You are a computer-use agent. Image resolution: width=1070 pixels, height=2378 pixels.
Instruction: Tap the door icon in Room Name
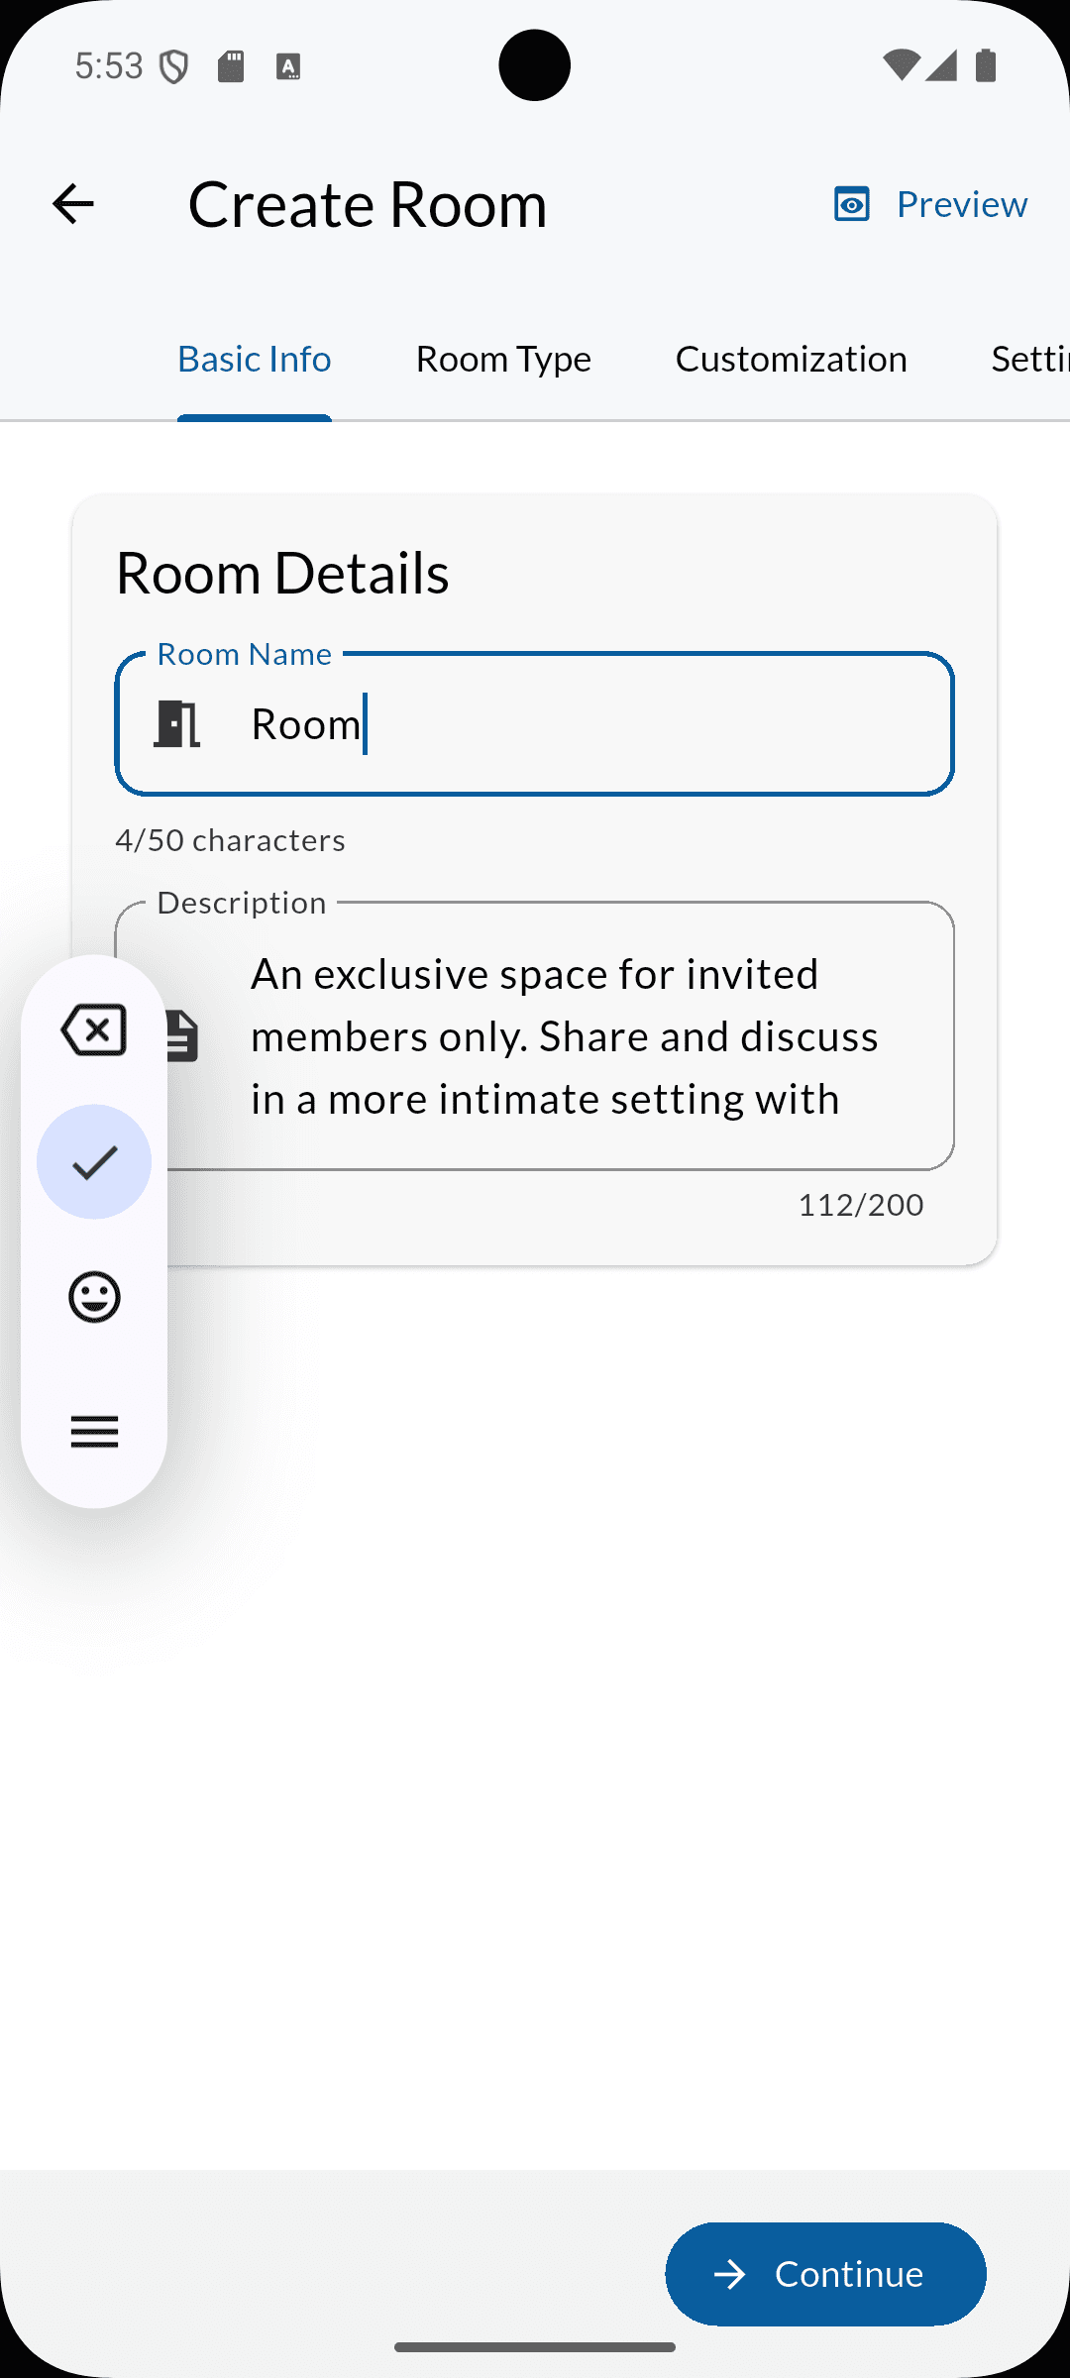[x=177, y=723]
